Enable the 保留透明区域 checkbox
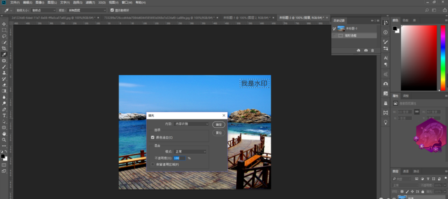This screenshot has height=199, width=448. tap(153, 164)
